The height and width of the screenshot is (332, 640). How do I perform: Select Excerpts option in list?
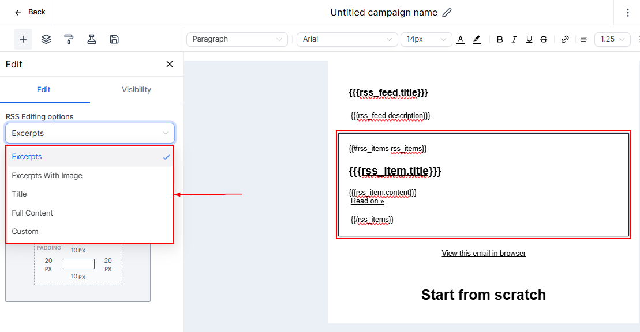point(90,157)
